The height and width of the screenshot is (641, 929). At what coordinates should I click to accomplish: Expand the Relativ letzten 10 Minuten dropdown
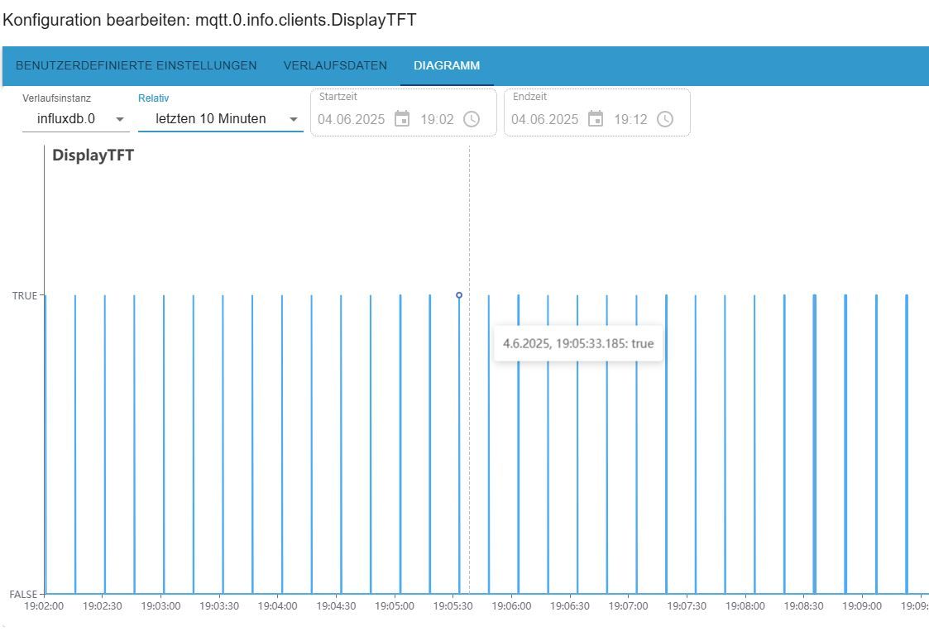tap(220, 118)
